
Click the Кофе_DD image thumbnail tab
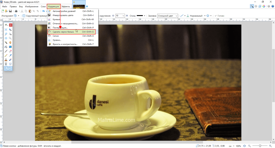click(79, 6)
